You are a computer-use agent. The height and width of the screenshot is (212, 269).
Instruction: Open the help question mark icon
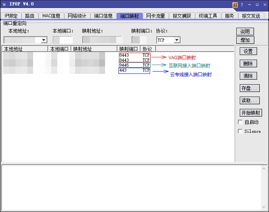point(242,5)
